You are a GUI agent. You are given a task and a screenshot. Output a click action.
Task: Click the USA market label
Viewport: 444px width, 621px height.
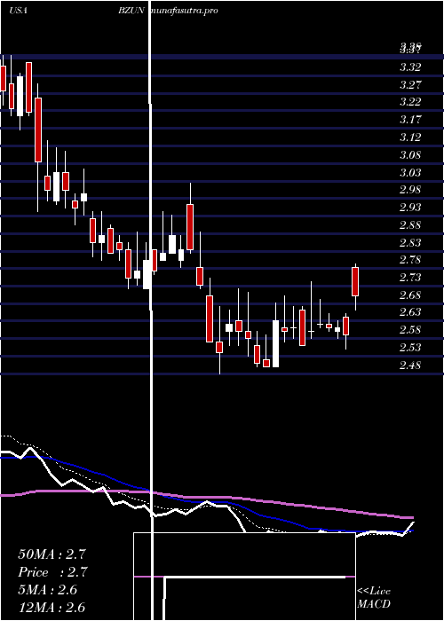click(x=18, y=11)
